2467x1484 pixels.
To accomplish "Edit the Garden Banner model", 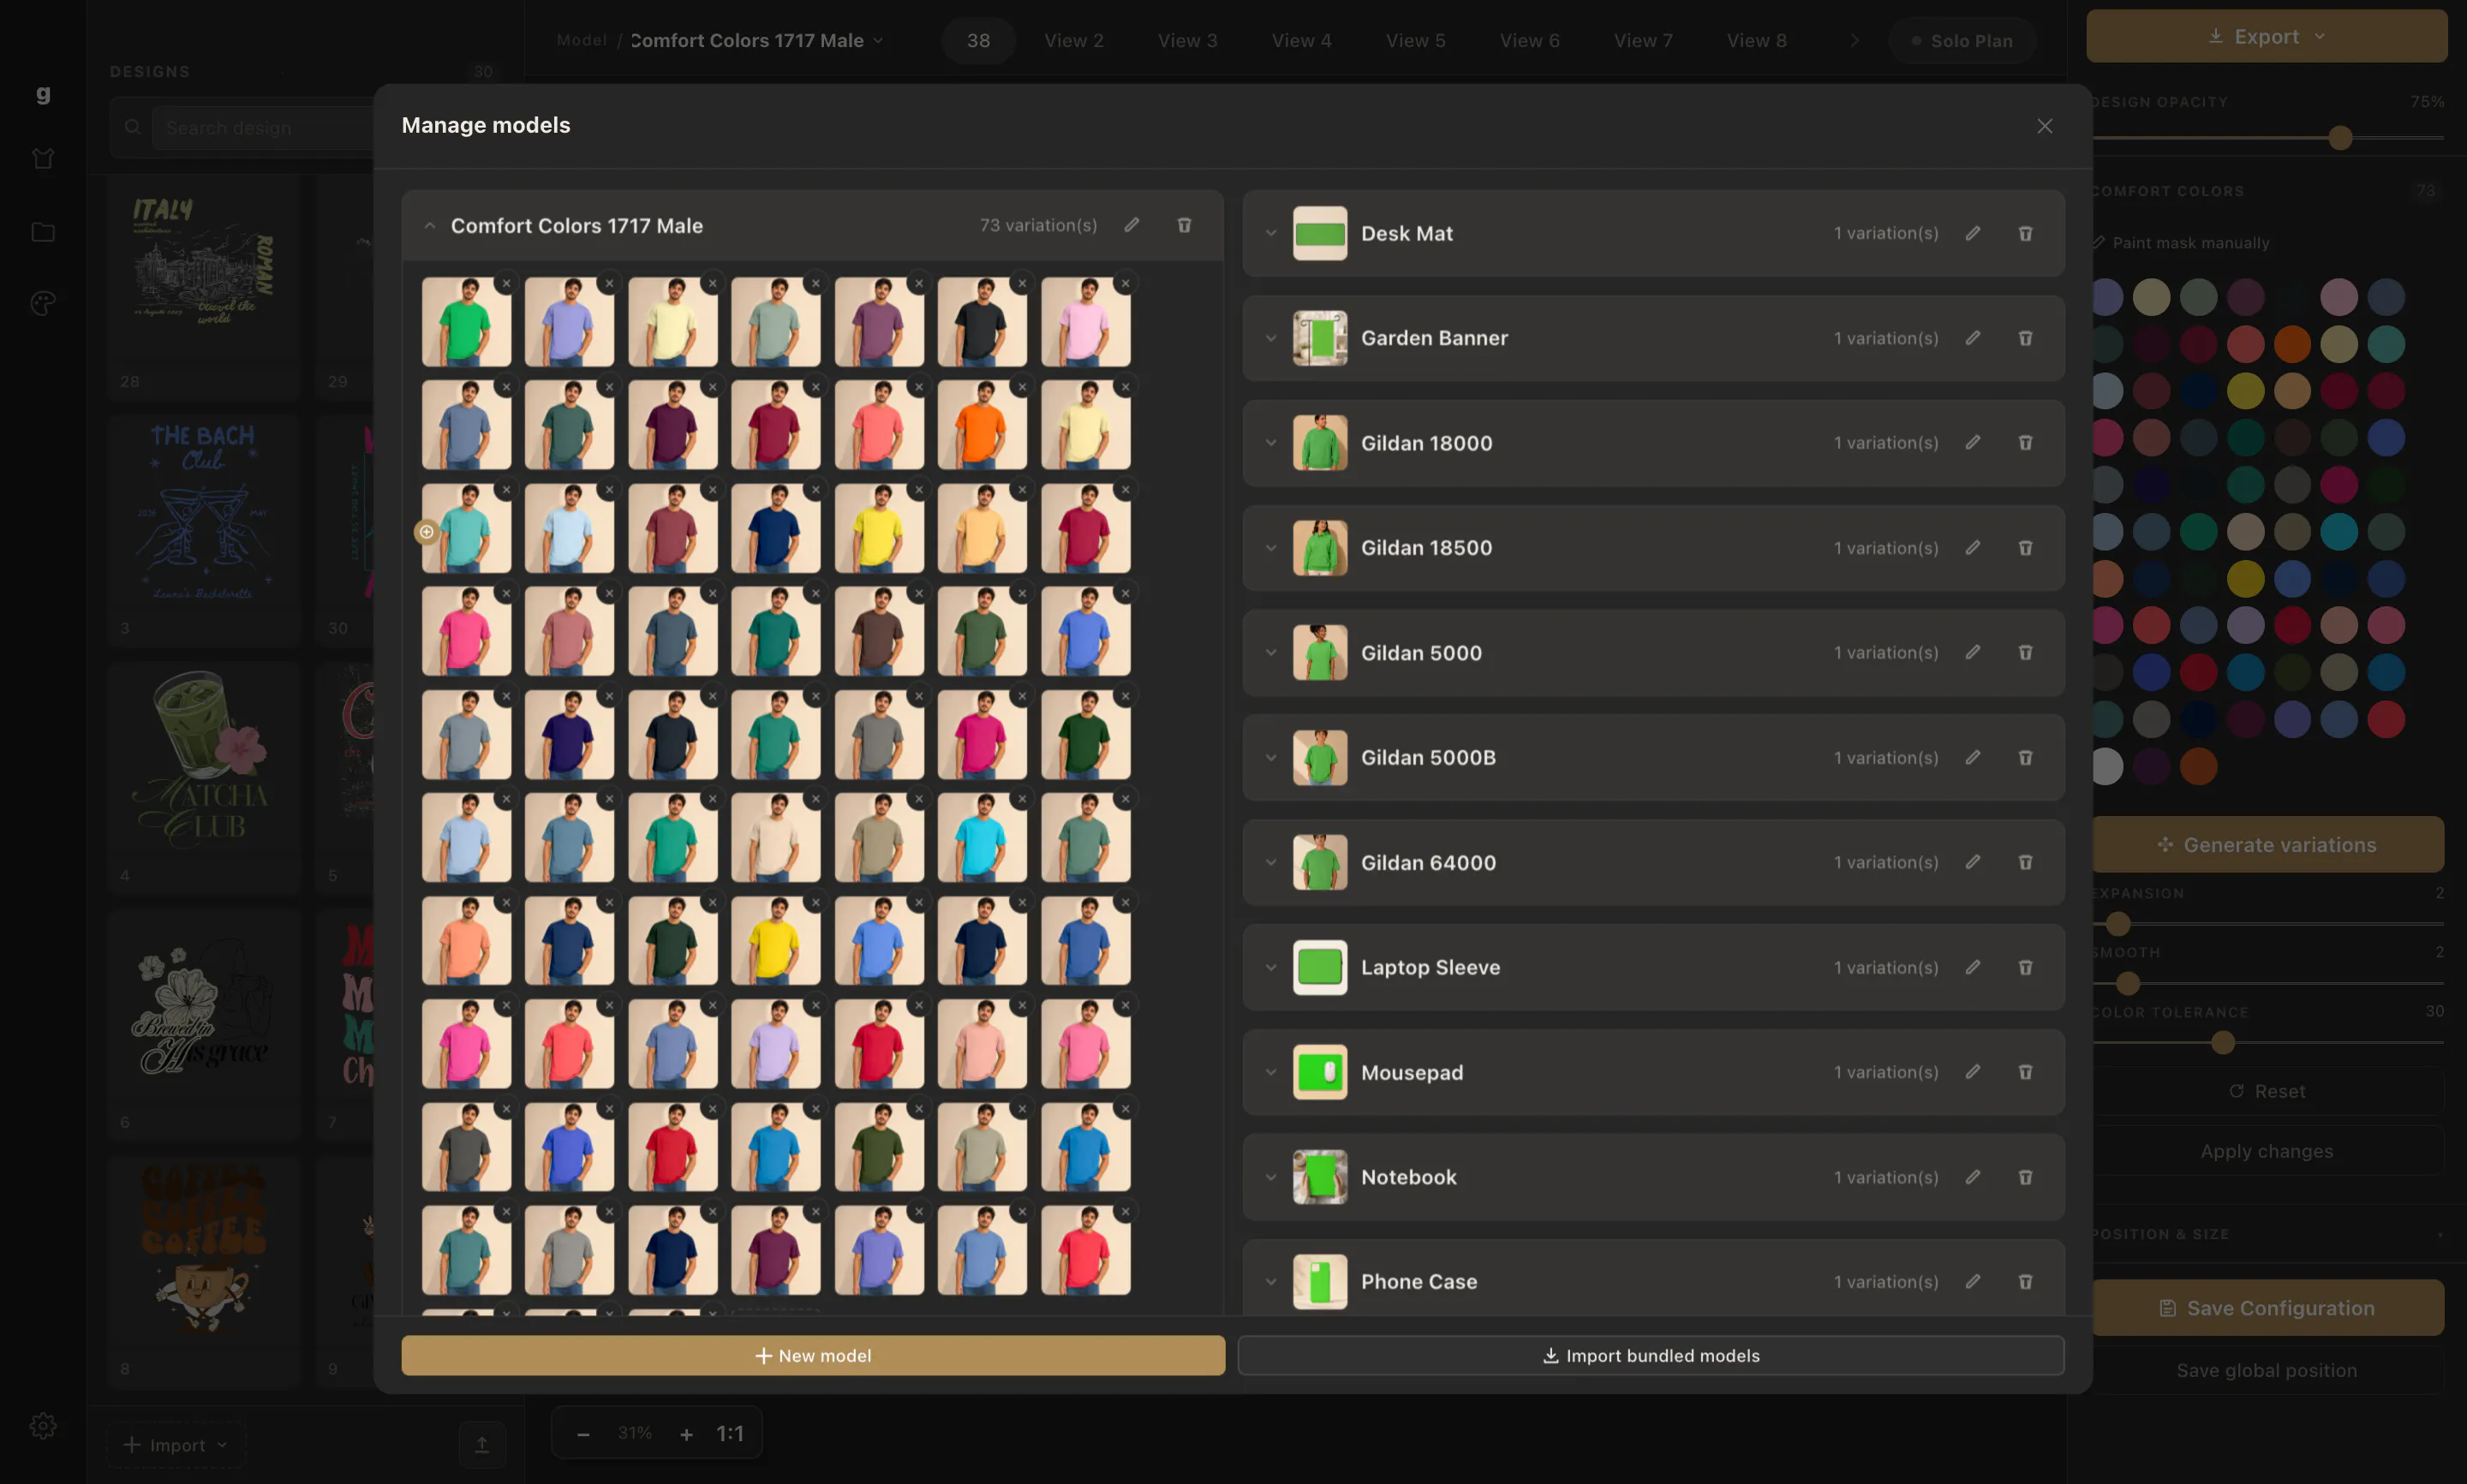I will tap(1972, 338).
